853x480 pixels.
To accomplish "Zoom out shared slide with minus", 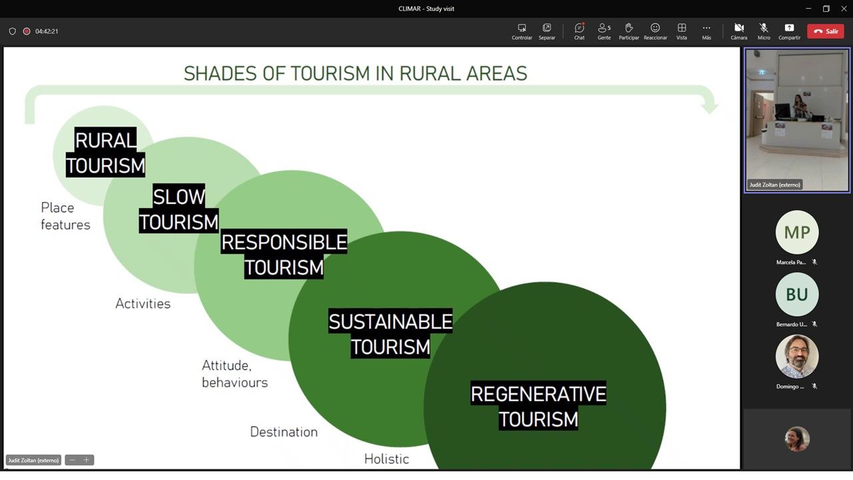I will click(x=73, y=460).
